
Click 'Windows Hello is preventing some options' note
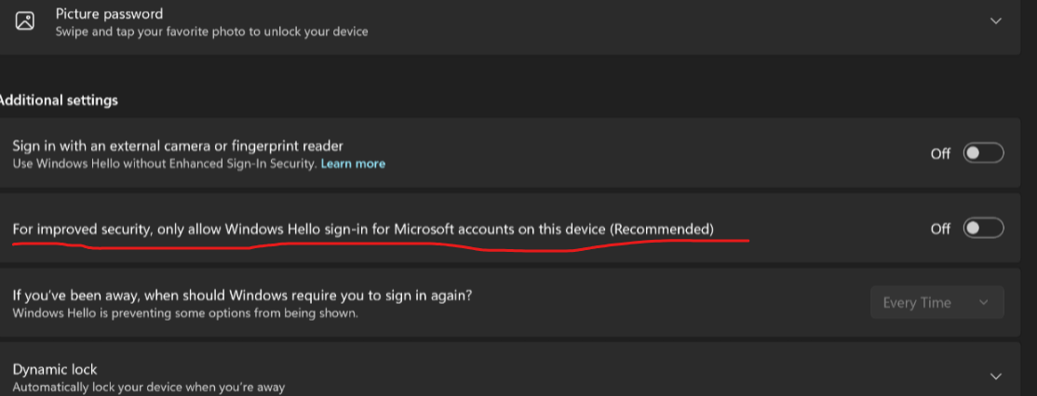coord(185,313)
